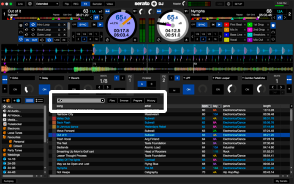
Task: Open the Delay effect dropdown
Action: [52, 78]
